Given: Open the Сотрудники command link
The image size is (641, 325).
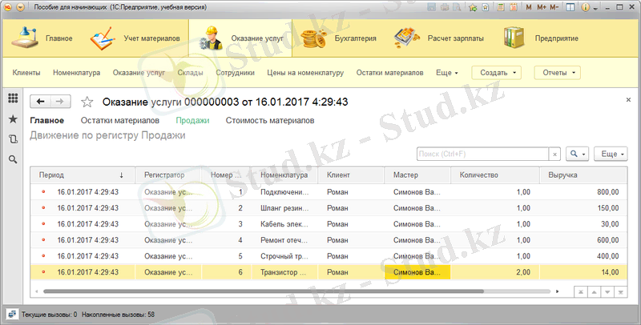Looking at the screenshot, I should click(235, 73).
